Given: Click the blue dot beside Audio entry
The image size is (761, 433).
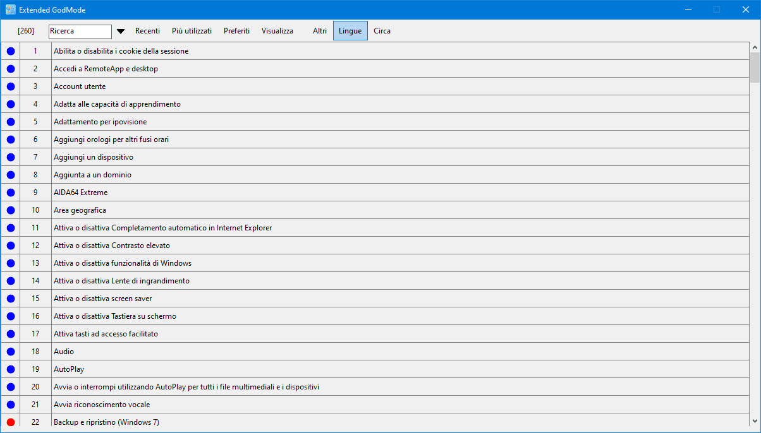Looking at the screenshot, I should coord(11,352).
